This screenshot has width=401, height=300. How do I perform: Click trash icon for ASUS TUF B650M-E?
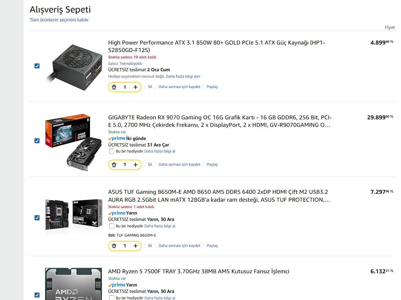[114, 246]
